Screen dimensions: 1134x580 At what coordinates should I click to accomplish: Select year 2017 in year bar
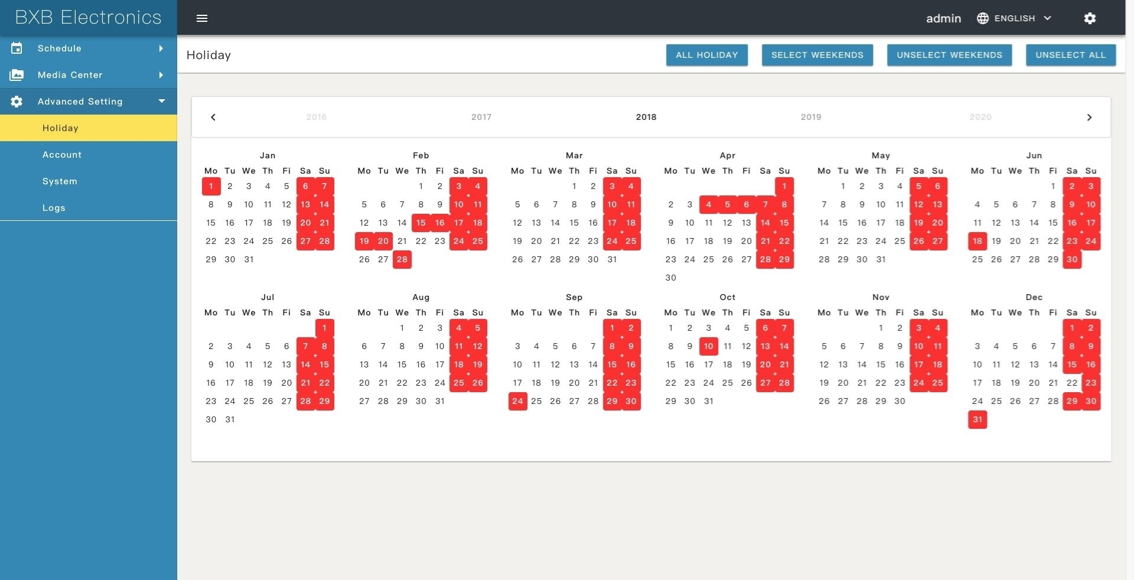(x=481, y=117)
